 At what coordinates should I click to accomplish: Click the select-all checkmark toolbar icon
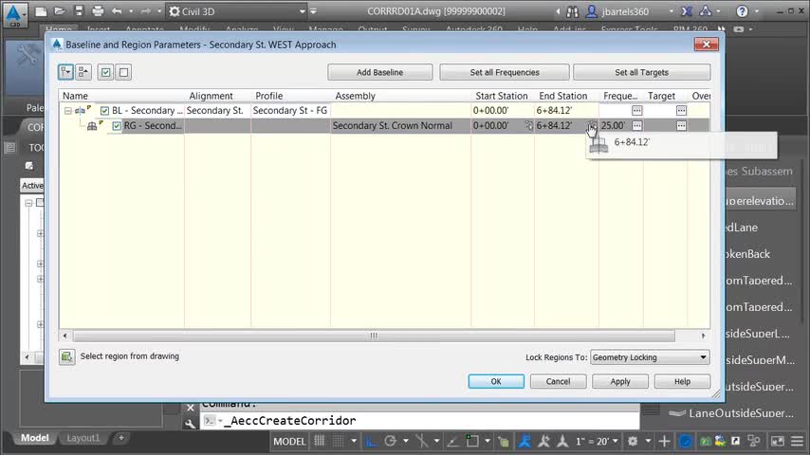point(105,72)
